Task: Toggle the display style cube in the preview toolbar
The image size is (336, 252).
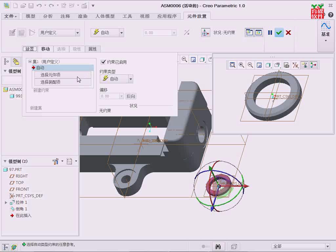Action: click(x=268, y=65)
